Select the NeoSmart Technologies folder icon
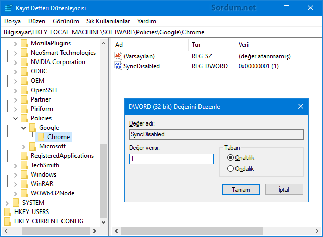The width and height of the screenshot is (323, 237). [x=24, y=53]
